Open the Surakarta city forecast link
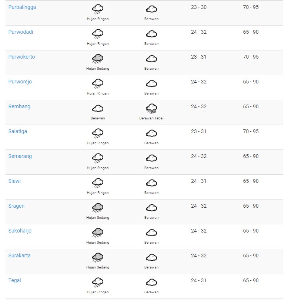Image resolution: width=288 pixels, height=300 pixels. point(20,256)
